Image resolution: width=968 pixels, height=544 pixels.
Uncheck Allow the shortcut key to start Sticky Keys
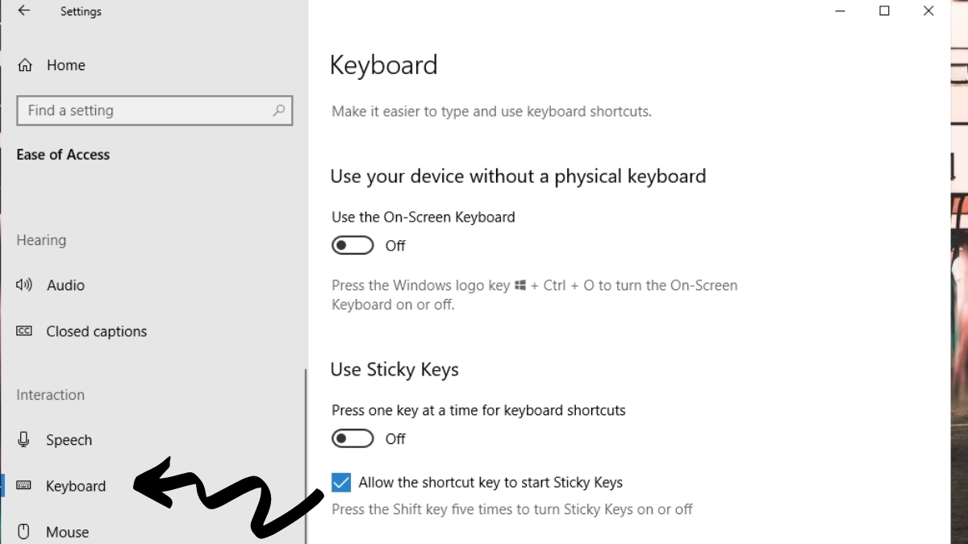coord(340,482)
